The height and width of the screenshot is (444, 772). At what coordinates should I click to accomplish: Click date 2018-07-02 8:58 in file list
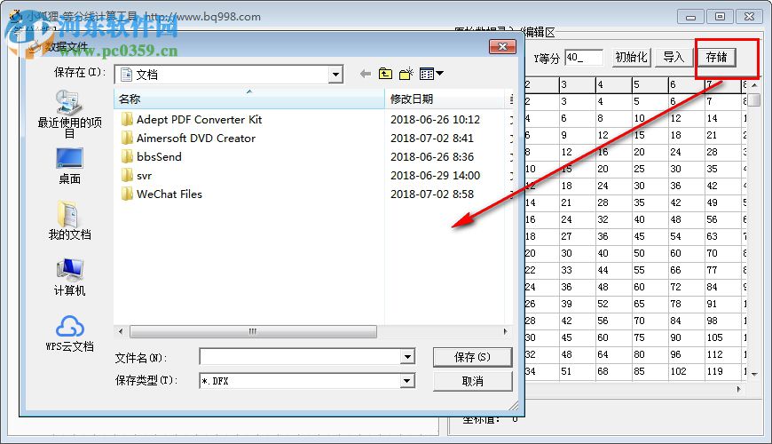tap(432, 194)
